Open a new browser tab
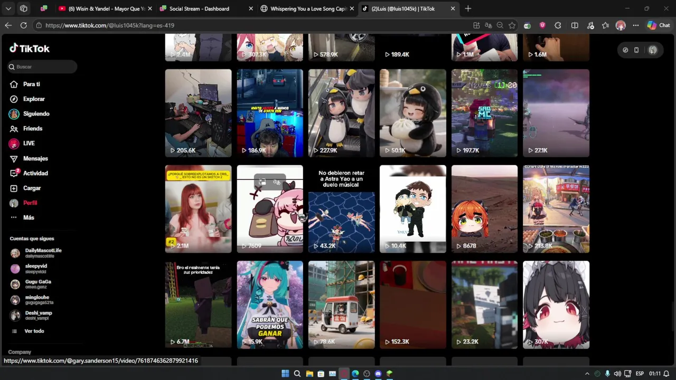 click(468, 8)
